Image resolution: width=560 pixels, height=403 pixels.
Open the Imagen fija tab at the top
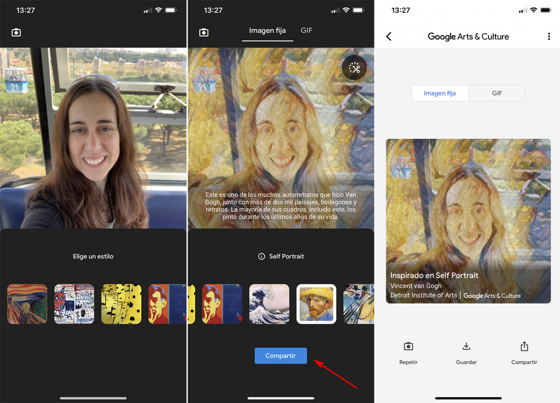coord(267,31)
